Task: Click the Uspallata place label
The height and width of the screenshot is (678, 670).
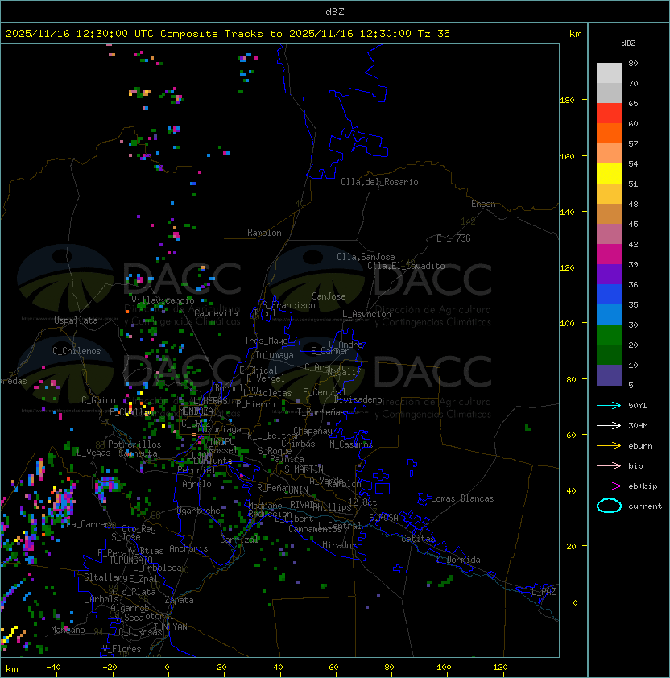Action: (x=76, y=320)
